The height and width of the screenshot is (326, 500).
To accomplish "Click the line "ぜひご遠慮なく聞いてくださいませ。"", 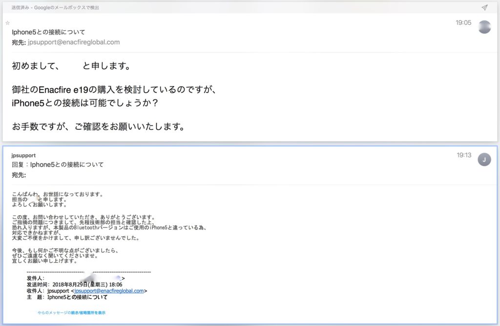I will pos(55,256).
